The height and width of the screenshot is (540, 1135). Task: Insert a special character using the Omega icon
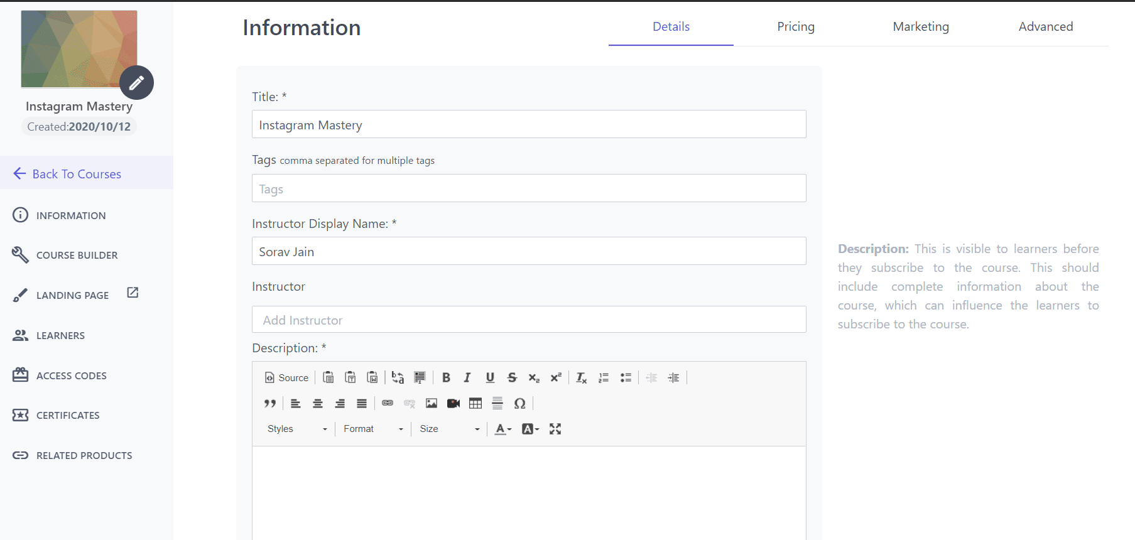pyautogui.click(x=519, y=403)
